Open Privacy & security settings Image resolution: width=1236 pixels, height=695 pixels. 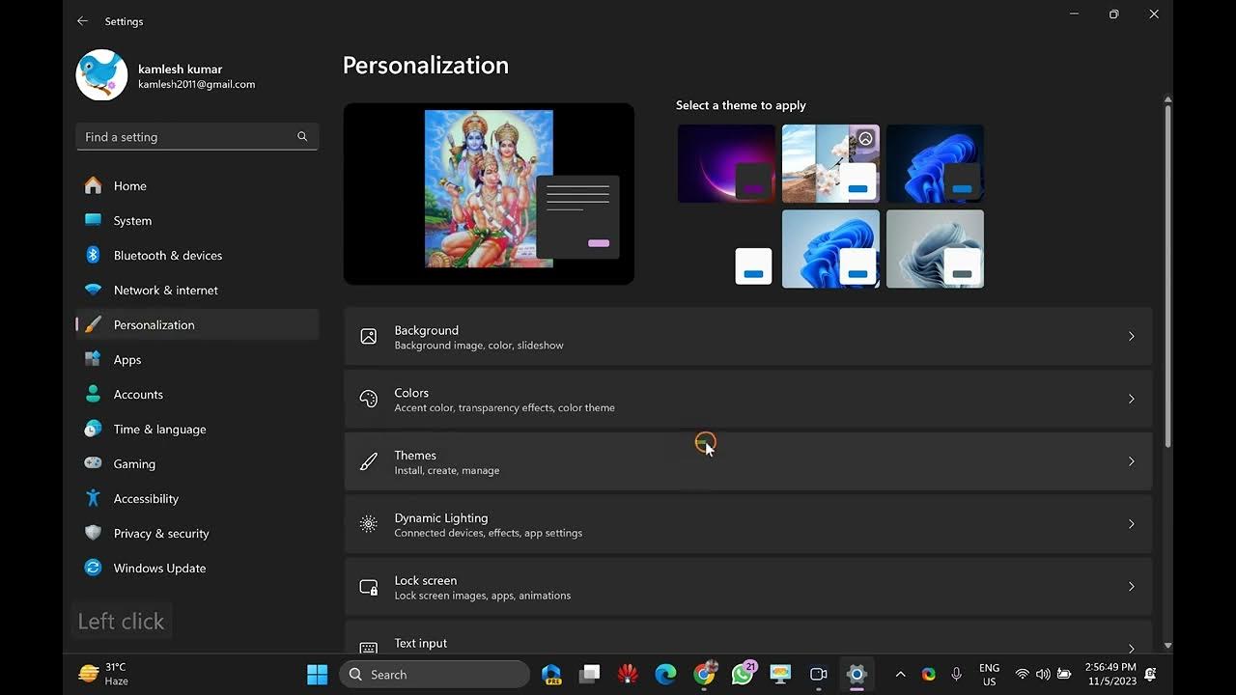click(197, 533)
